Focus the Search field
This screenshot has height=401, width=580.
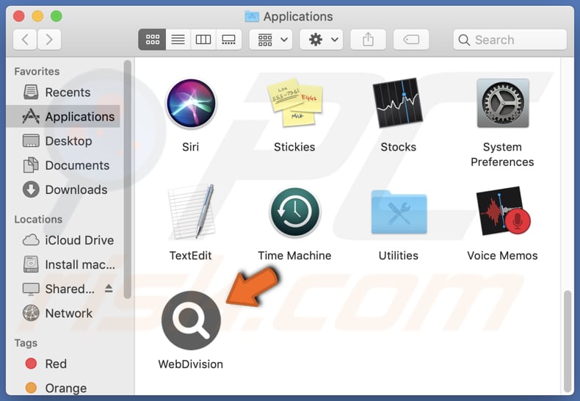click(x=510, y=40)
